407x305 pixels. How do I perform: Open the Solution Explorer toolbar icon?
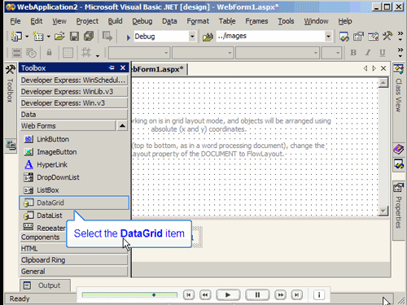344,37
